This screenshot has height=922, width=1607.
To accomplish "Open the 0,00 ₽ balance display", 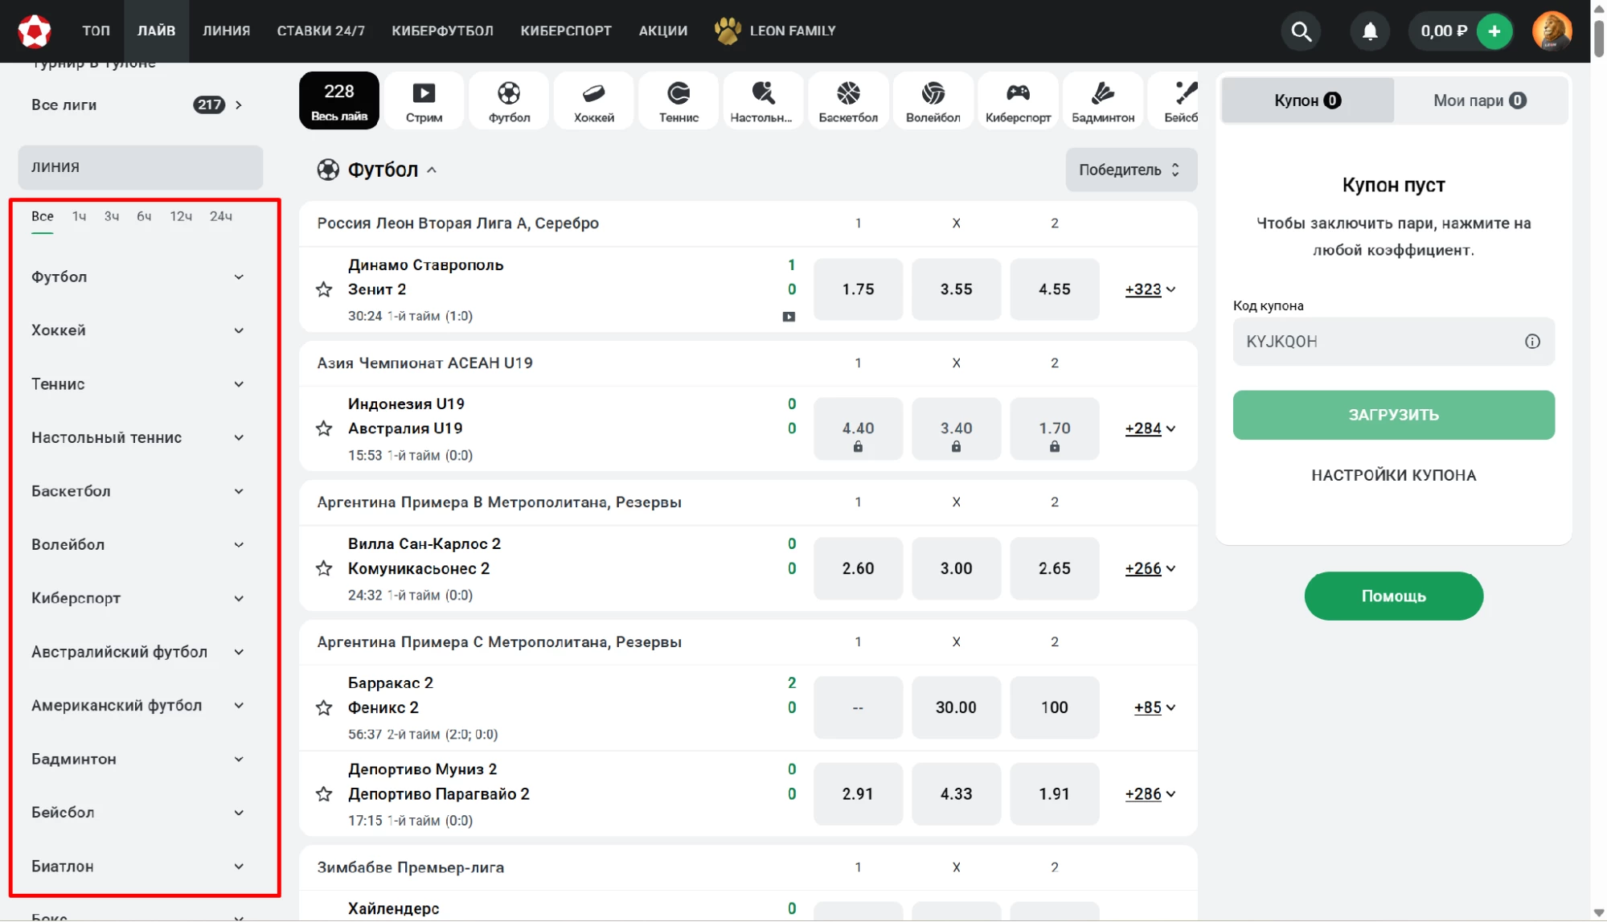I will click(1443, 31).
